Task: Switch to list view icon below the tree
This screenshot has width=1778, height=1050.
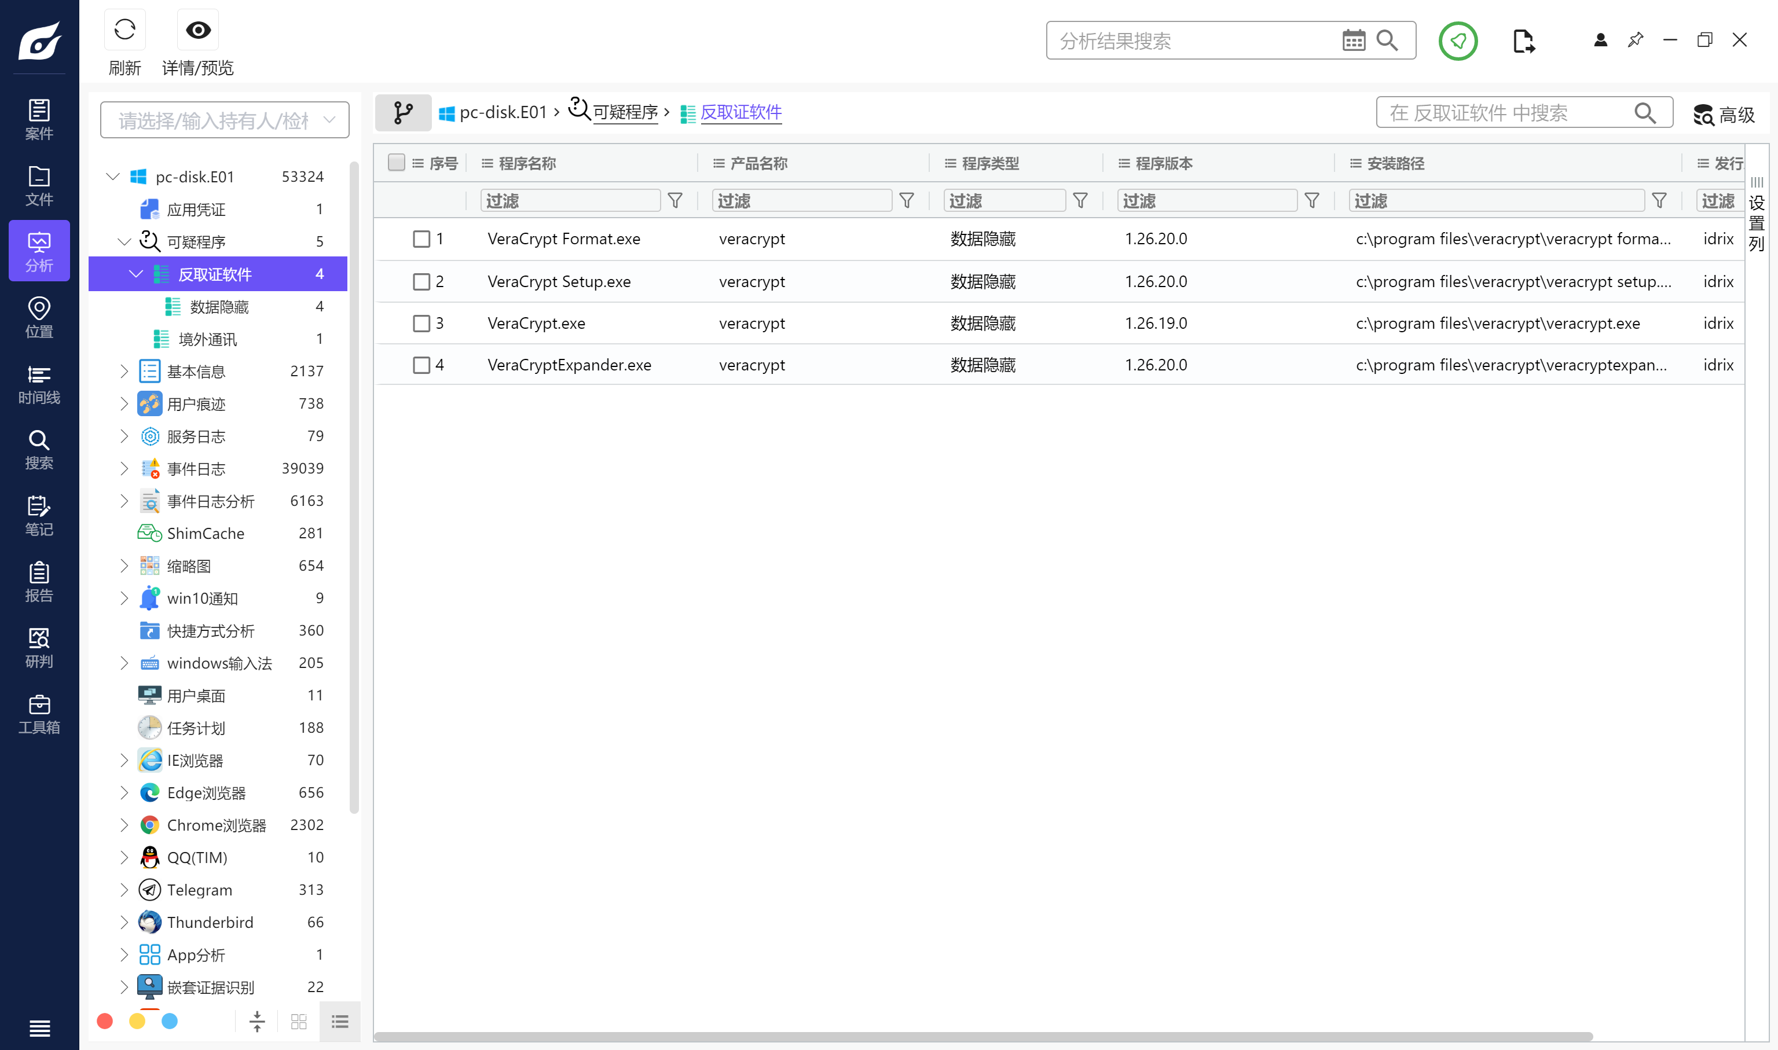Action: click(340, 1022)
